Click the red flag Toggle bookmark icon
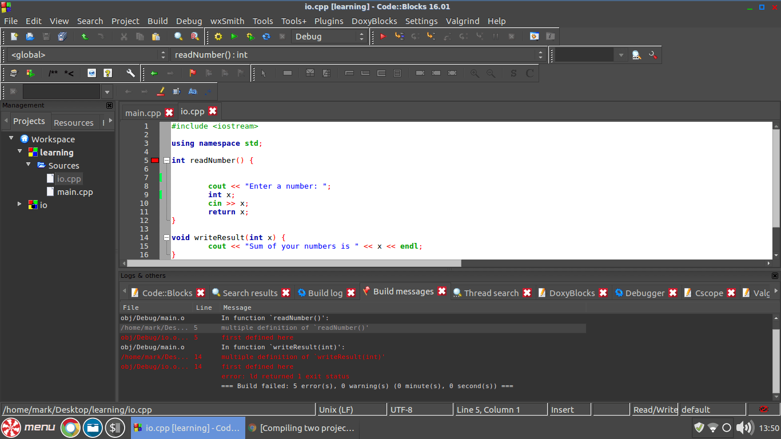Image resolution: width=781 pixels, height=439 pixels. point(192,73)
